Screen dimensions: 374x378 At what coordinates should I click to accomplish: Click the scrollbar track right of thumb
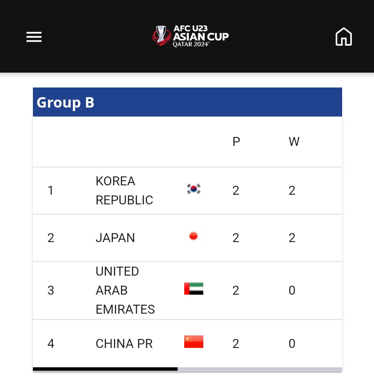click(x=260, y=369)
